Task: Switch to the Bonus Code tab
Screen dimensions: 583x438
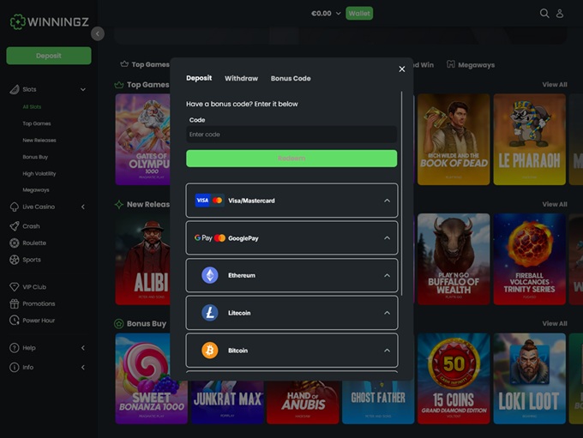Action: (291, 78)
